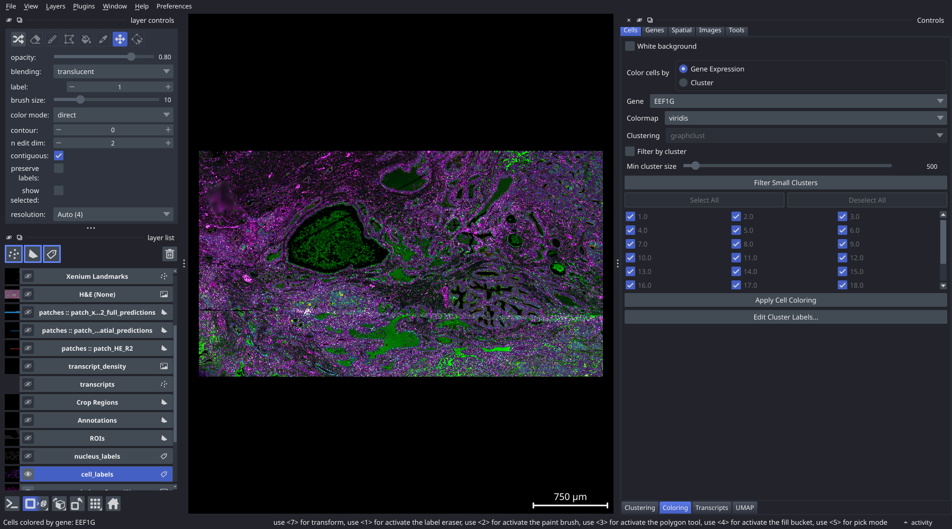952x529 pixels.
Task: Switch to the Genes tab
Action: click(x=654, y=30)
